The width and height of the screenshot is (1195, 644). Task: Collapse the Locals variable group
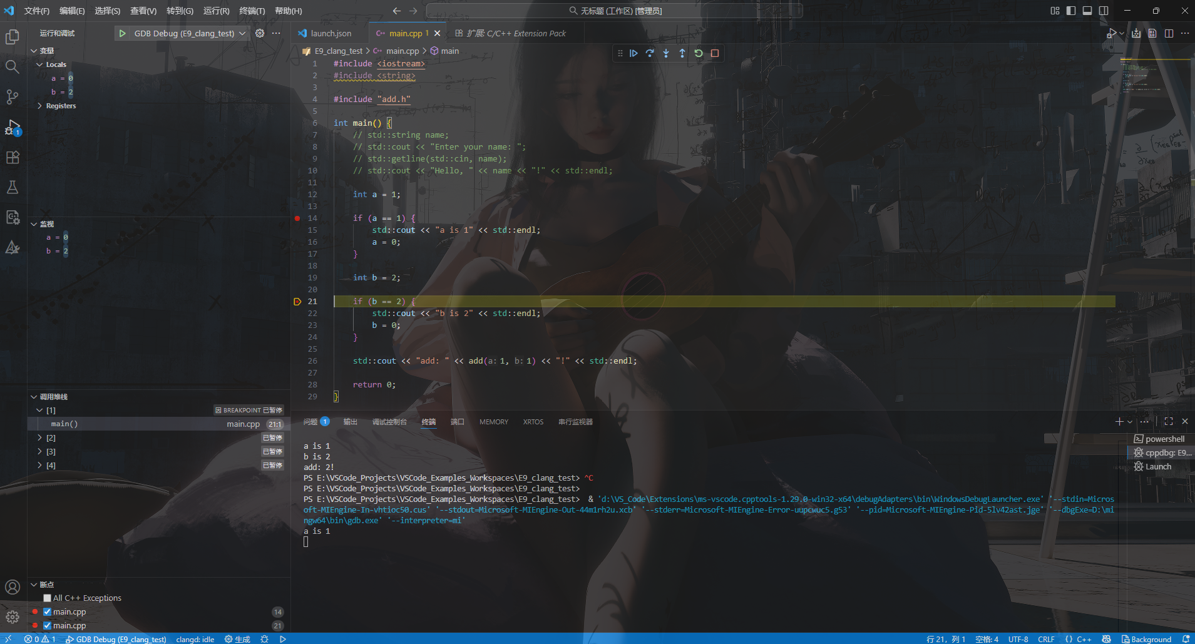pyautogui.click(x=39, y=64)
